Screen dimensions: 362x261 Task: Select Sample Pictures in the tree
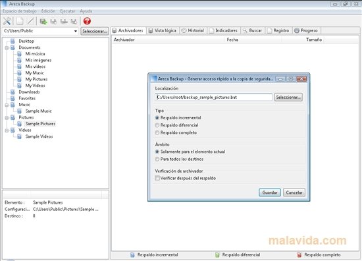coord(40,124)
